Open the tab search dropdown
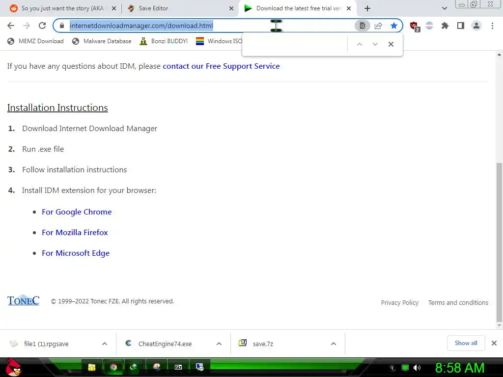The height and width of the screenshot is (377, 503). 444,8
